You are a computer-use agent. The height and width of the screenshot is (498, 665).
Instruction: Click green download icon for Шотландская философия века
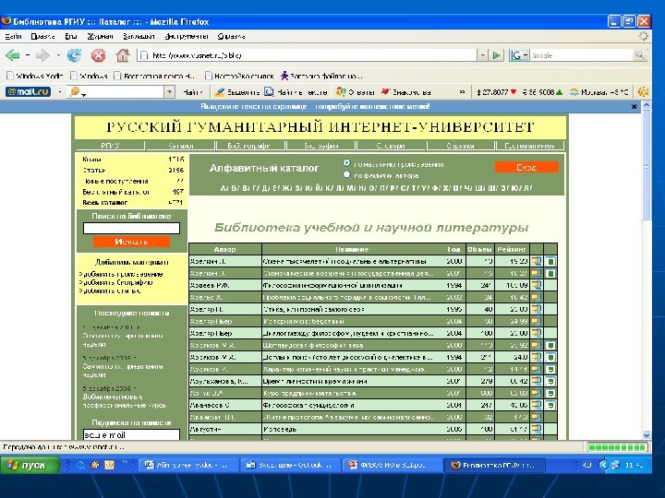(x=550, y=345)
